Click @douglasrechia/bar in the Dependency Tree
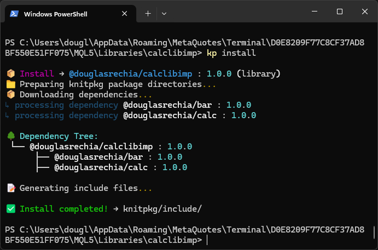This screenshot has height=250, width=378. 102,157
